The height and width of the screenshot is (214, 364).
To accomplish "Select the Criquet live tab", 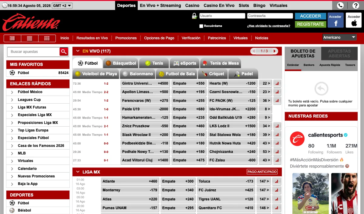I will click(x=213, y=74).
